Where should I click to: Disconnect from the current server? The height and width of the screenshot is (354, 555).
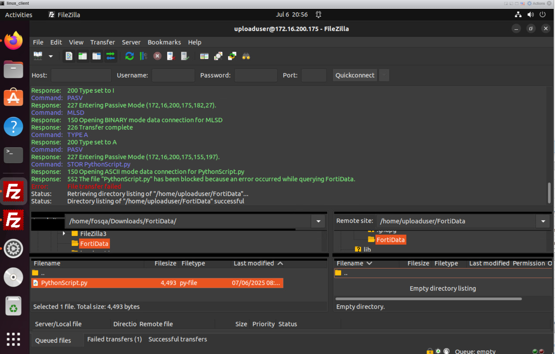coord(171,56)
